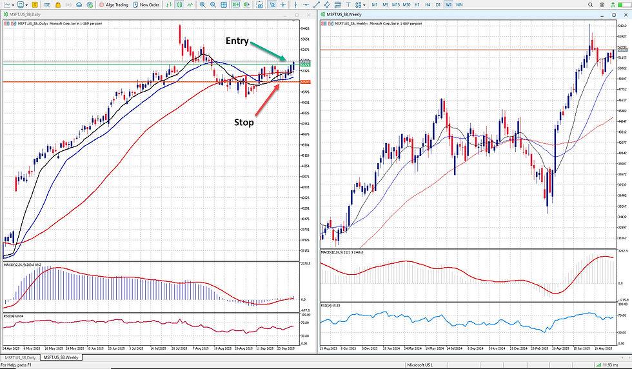Take a chart screenshot with camera icon
632x369 pixels.
click(261, 5)
